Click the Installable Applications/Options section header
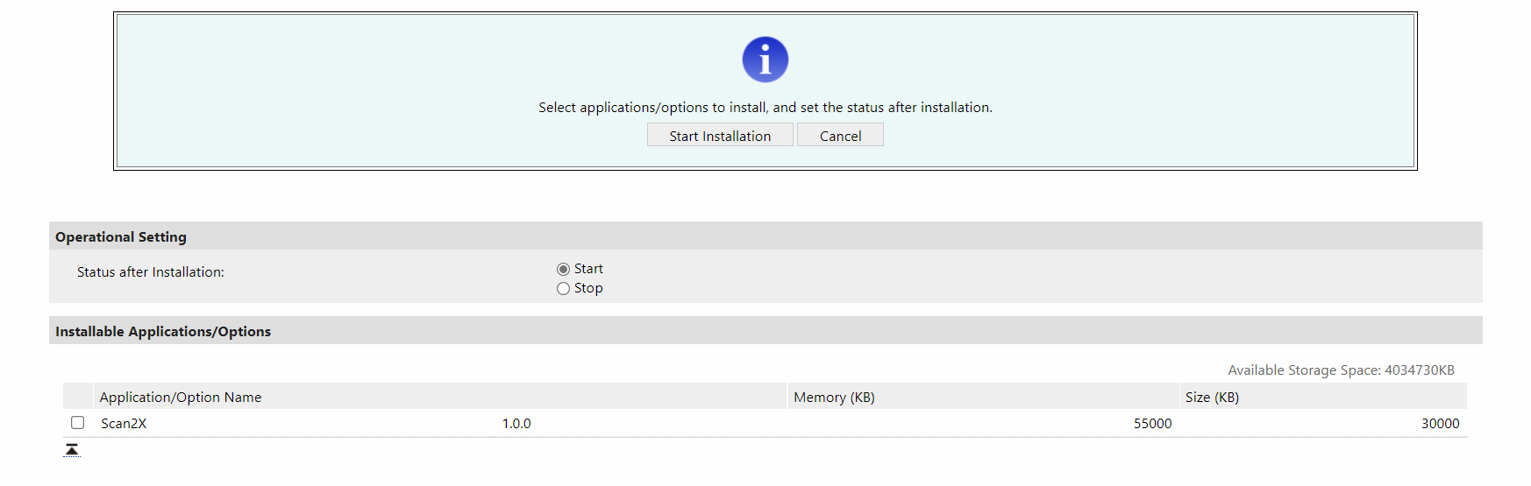Image resolution: width=1531 pixels, height=486 pixels. click(x=163, y=332)
